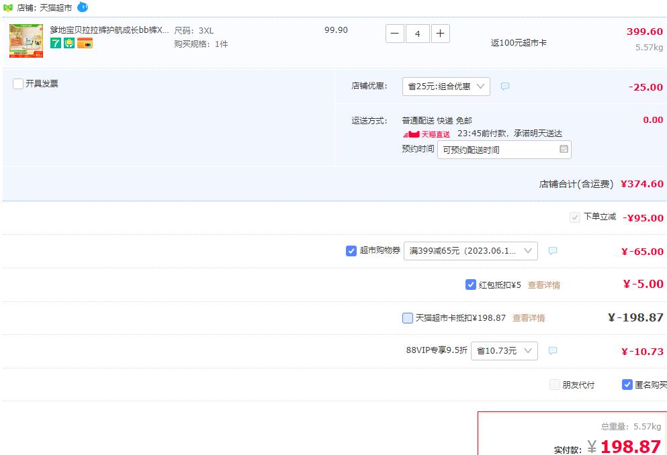Toggle the 红包抵扣¥5 checkbox
The height and width of the screenshot is (455, 667).
coord(470,285)
